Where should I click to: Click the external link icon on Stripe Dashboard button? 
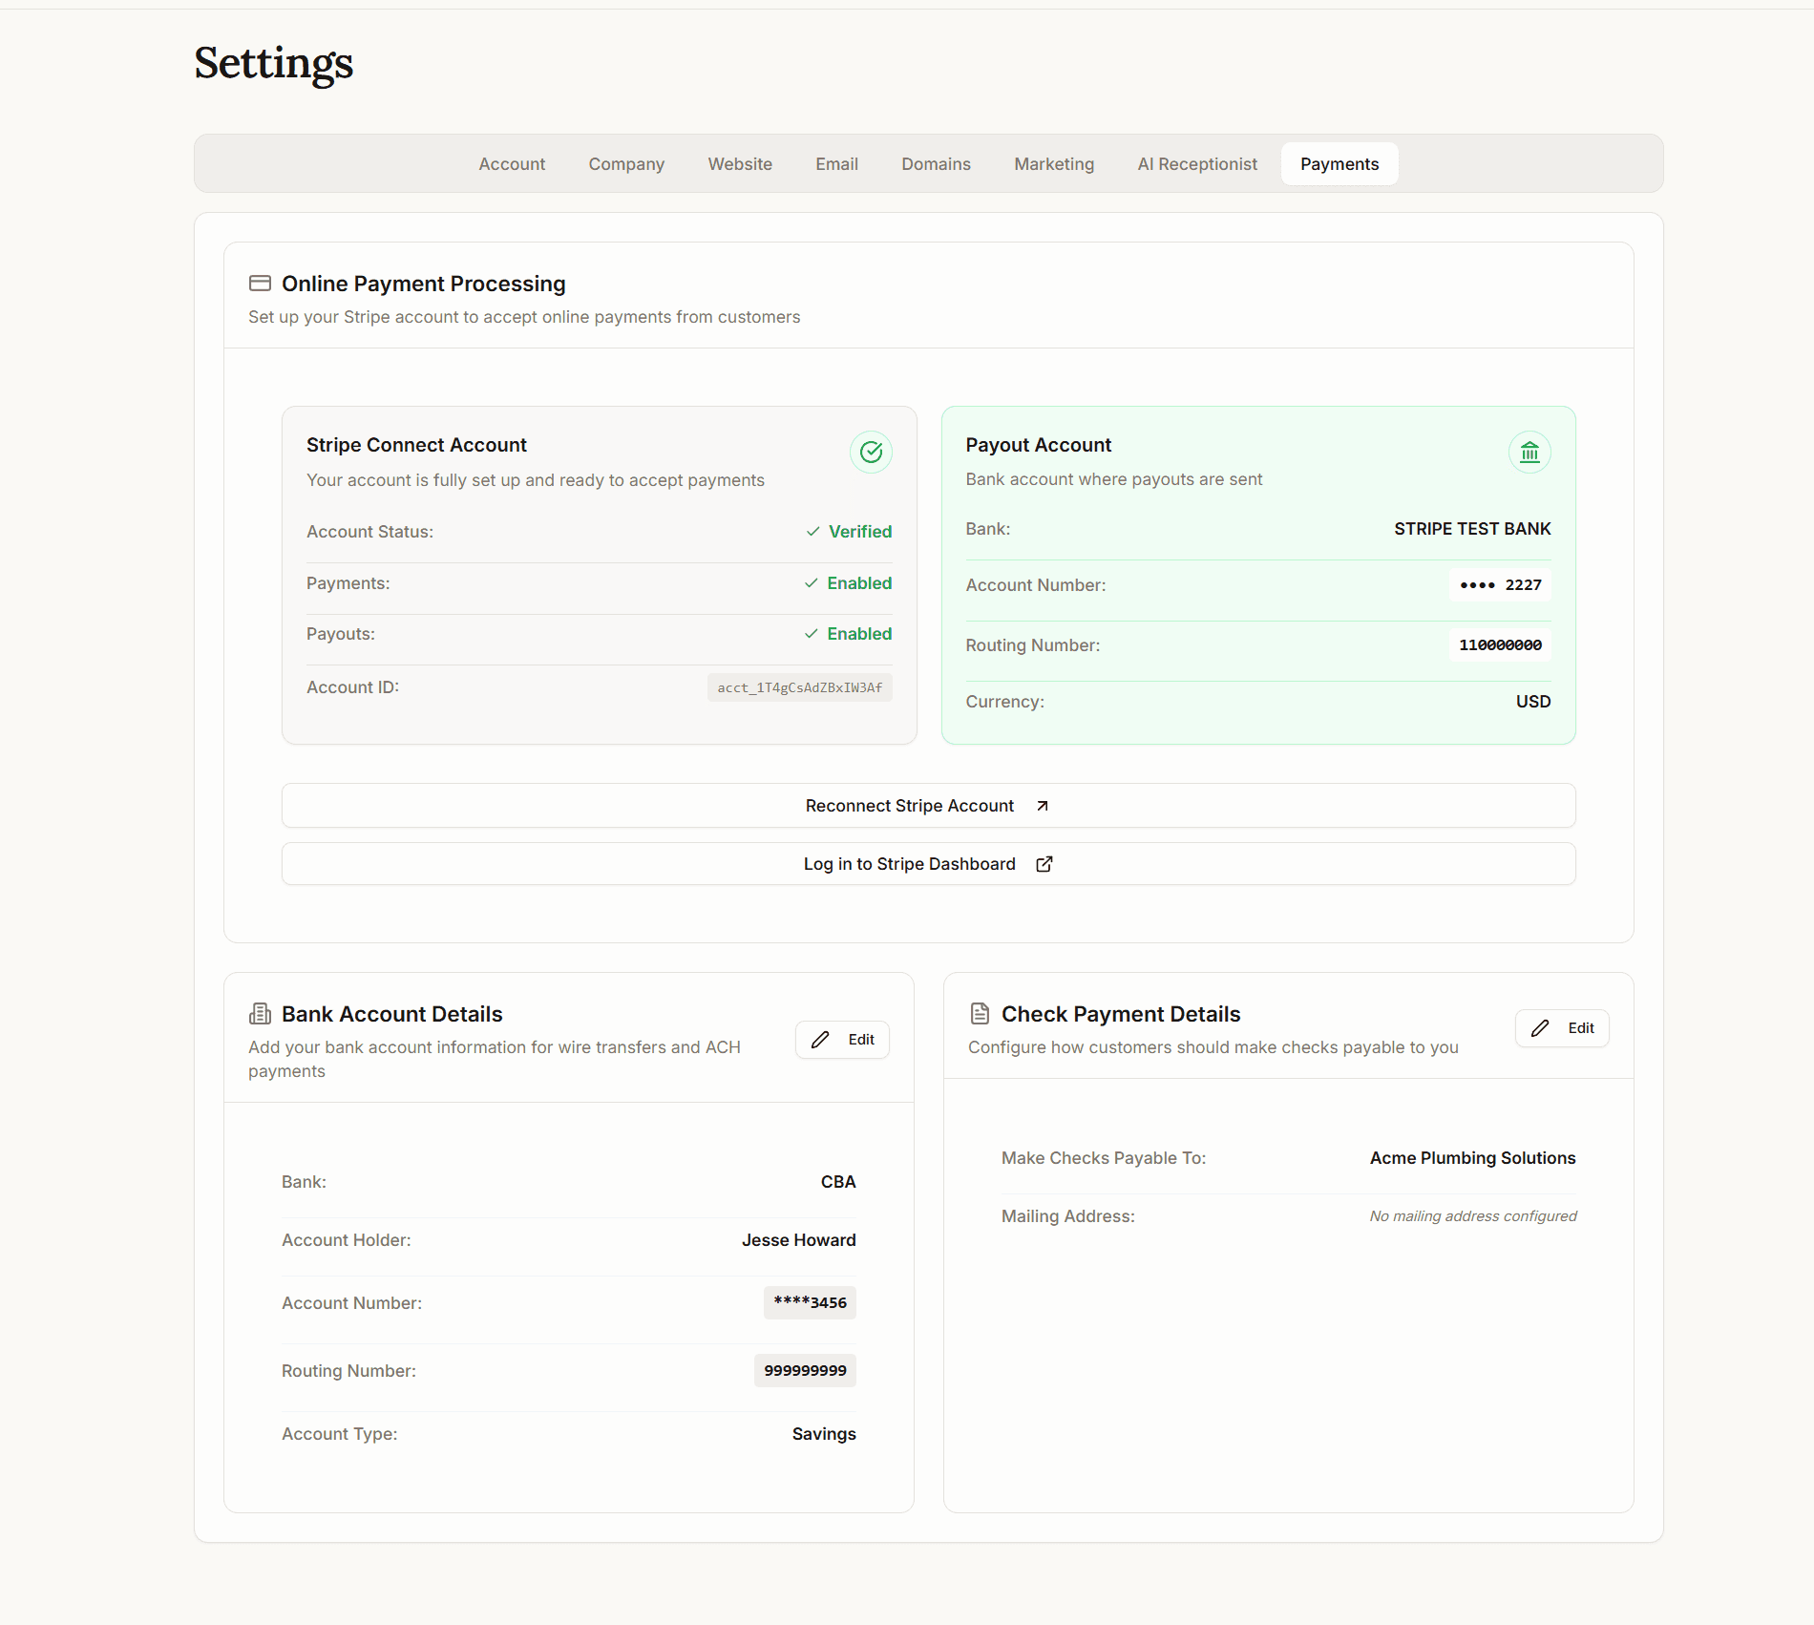coord(1044,864)
